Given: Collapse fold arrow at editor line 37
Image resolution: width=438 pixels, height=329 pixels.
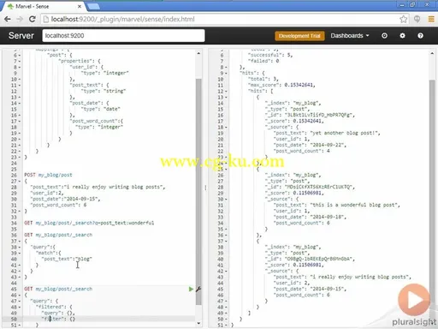Looking at the screenshot, I should pyautogui.click(x=20, y=241).
